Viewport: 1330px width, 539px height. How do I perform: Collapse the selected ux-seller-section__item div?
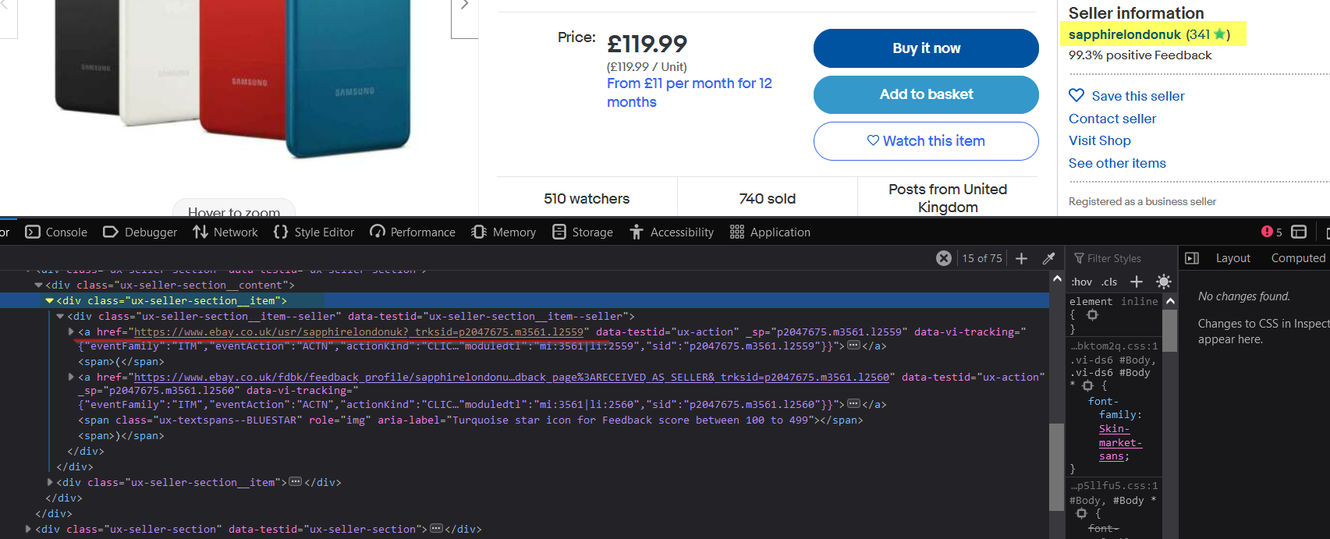(x=50, y=301)
